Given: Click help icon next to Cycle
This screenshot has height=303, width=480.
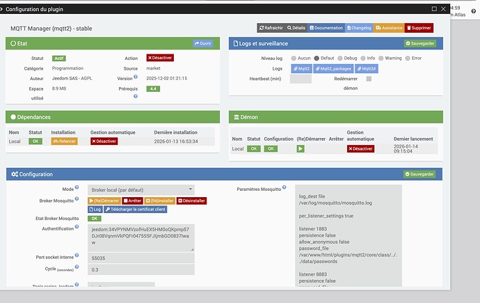Looking at the screenshot, I should point(77,267).
